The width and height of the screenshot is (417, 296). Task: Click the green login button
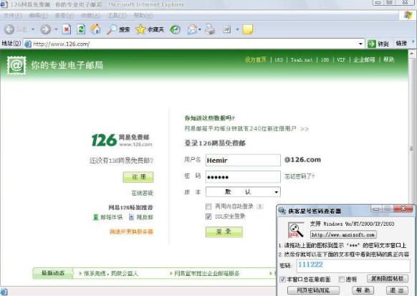224,231
